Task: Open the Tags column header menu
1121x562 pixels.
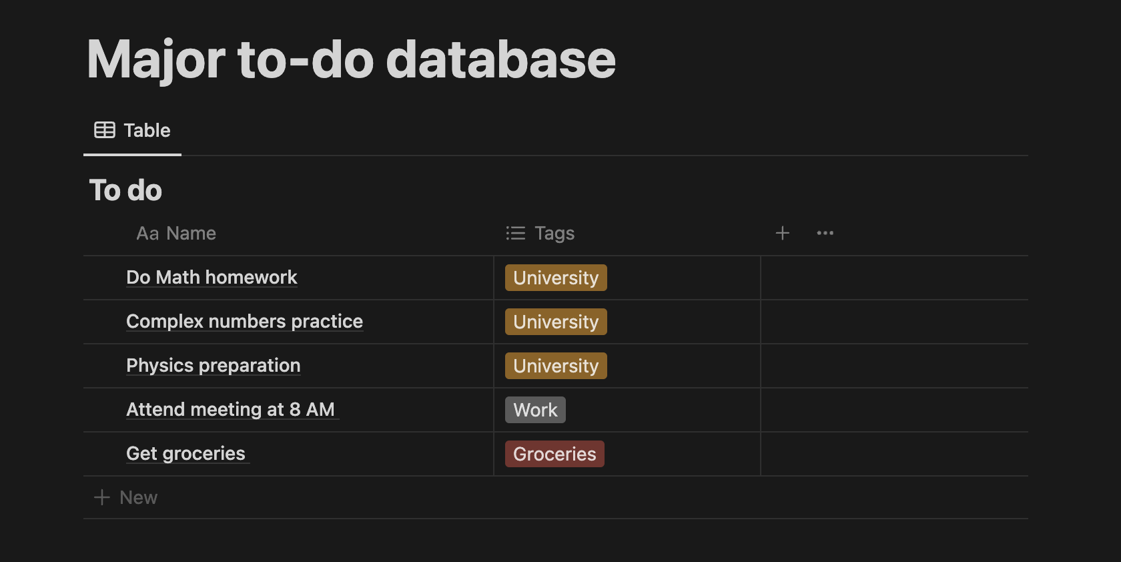Action: pyautogui.click(x=554, y=234)
